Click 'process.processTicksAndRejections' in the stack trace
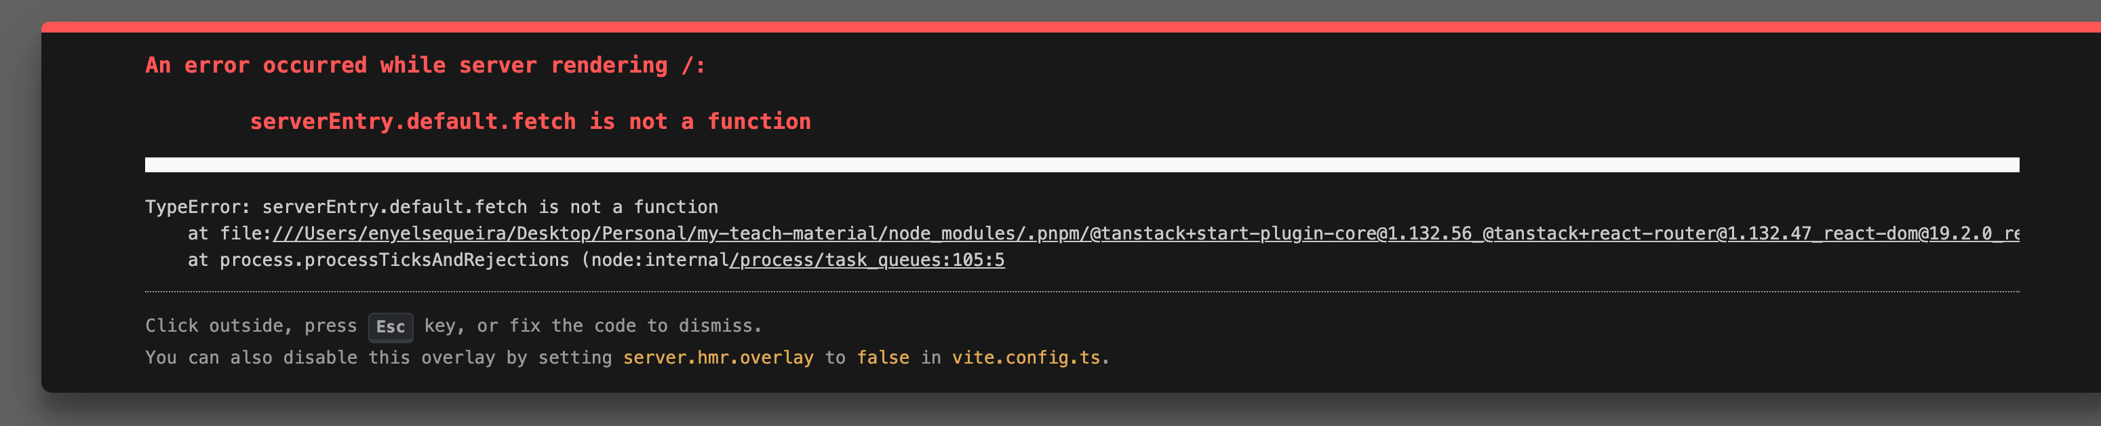The height and width of the screenshot is (426, 2101). [x=394, y=260]
